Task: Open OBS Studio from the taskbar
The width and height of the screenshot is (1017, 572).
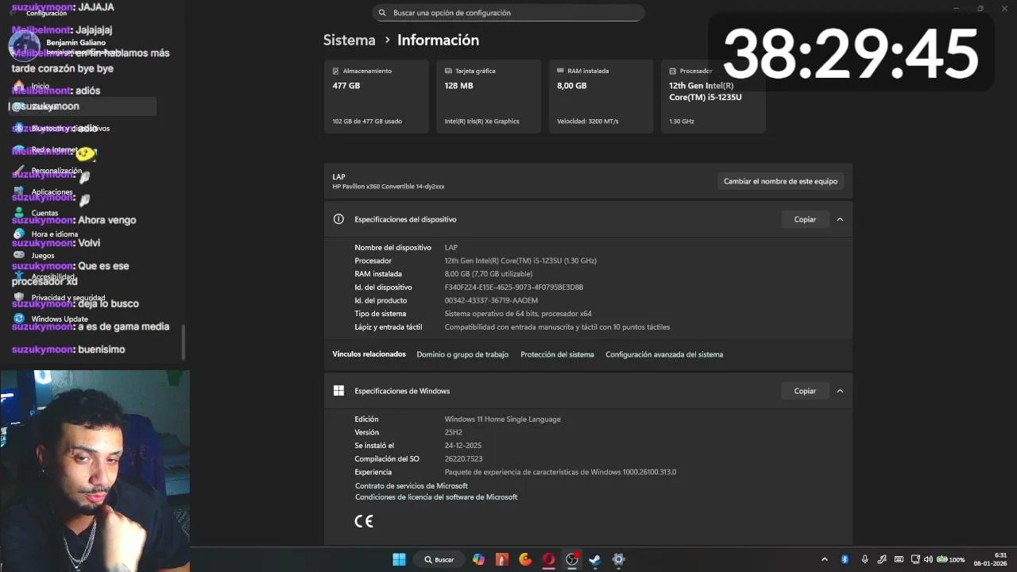Action: [x=572, y=559]
